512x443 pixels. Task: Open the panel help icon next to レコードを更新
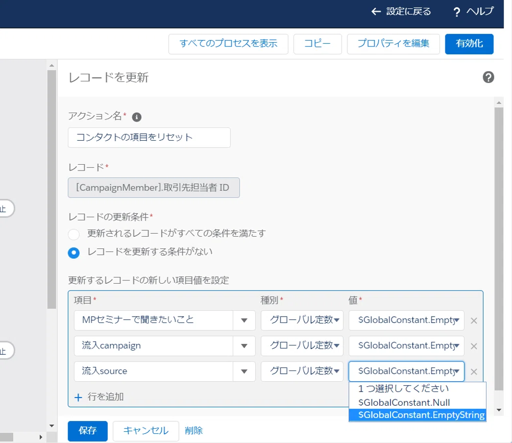pos(488,77)
